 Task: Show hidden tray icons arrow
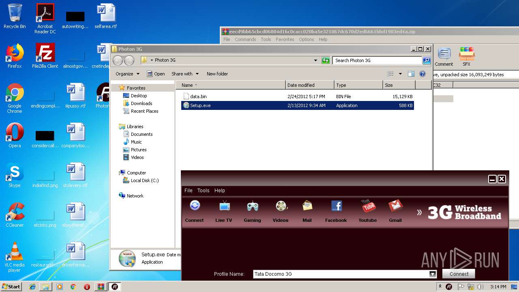point(440,287)
